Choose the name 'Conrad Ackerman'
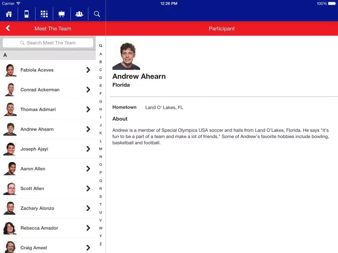This screenshot has height=253, width=338. click(x=40, y=90)
